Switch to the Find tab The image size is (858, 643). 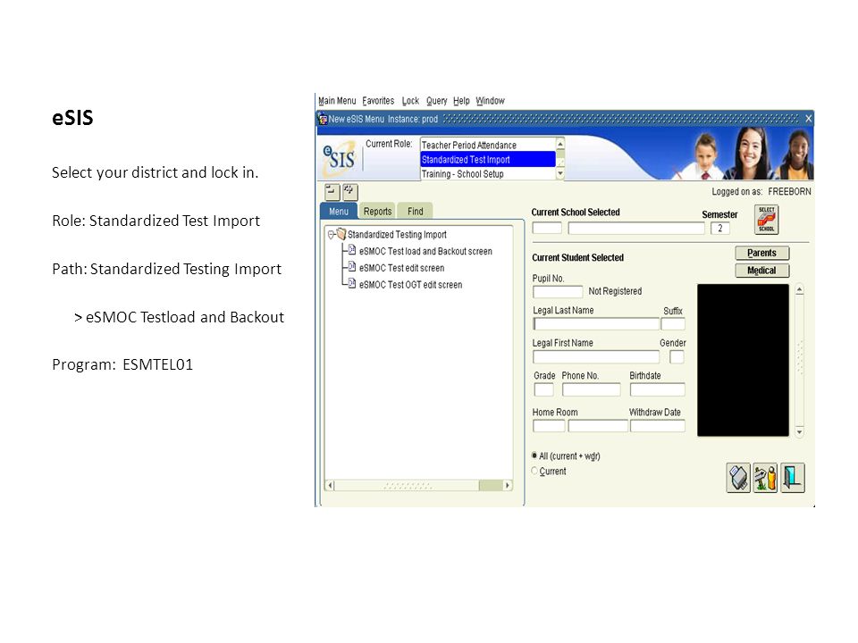point(415,211)
